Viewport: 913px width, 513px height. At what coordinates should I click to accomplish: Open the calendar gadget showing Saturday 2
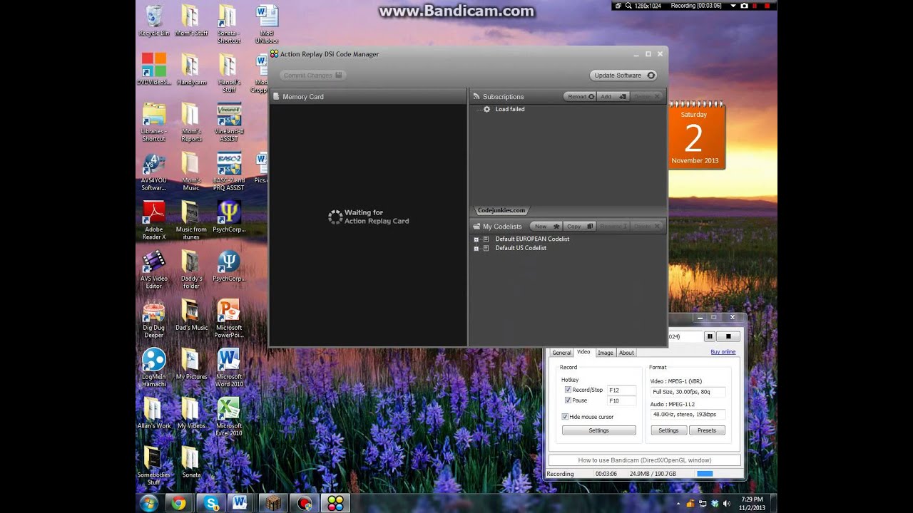click(x=695, y=137)
